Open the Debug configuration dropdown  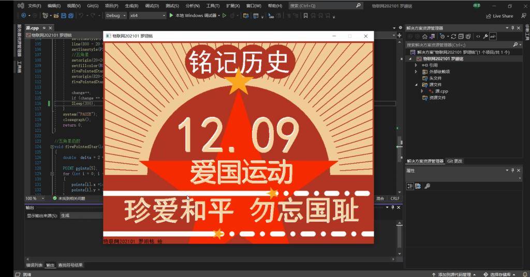115,16
